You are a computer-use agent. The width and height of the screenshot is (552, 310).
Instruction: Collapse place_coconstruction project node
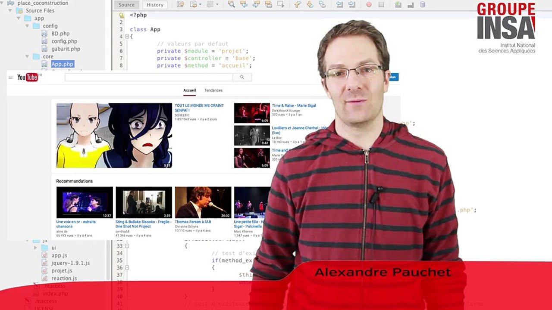3,3
